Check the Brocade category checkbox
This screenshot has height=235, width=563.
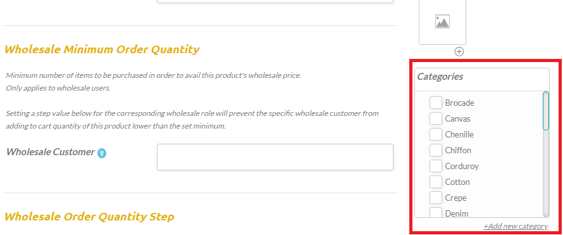[436, 103]
